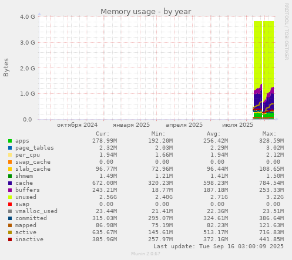Click the 'Cur:' column header
Image resolution: width=292 pixels, height=260 pixels.
[103, 134]
